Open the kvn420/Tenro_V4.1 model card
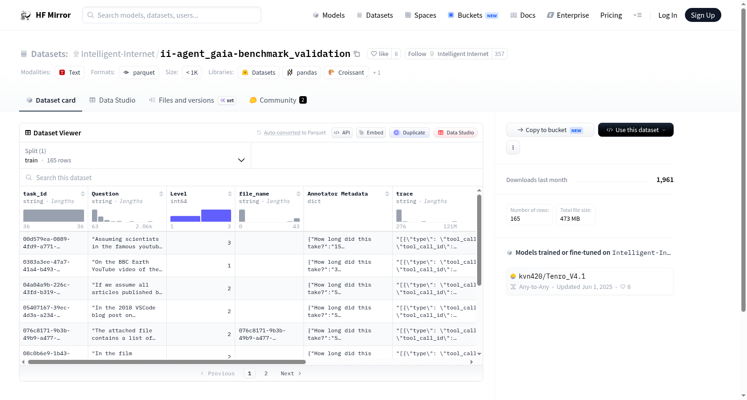747x400 pixels. coord(590,281)
